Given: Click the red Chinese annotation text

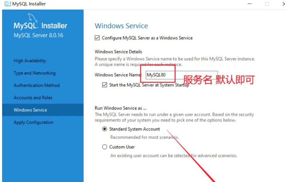Looking at the screenshot, I should [x=219, y=80].
